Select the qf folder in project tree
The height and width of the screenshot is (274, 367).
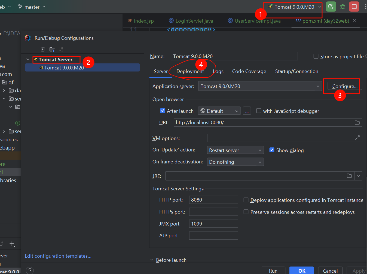tap(8, 82)
